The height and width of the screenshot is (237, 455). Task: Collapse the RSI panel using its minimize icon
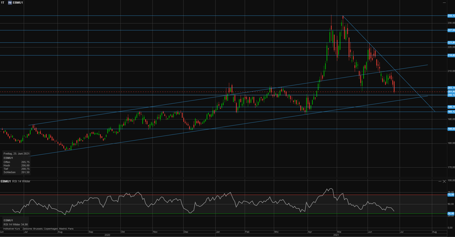point(441,181)
